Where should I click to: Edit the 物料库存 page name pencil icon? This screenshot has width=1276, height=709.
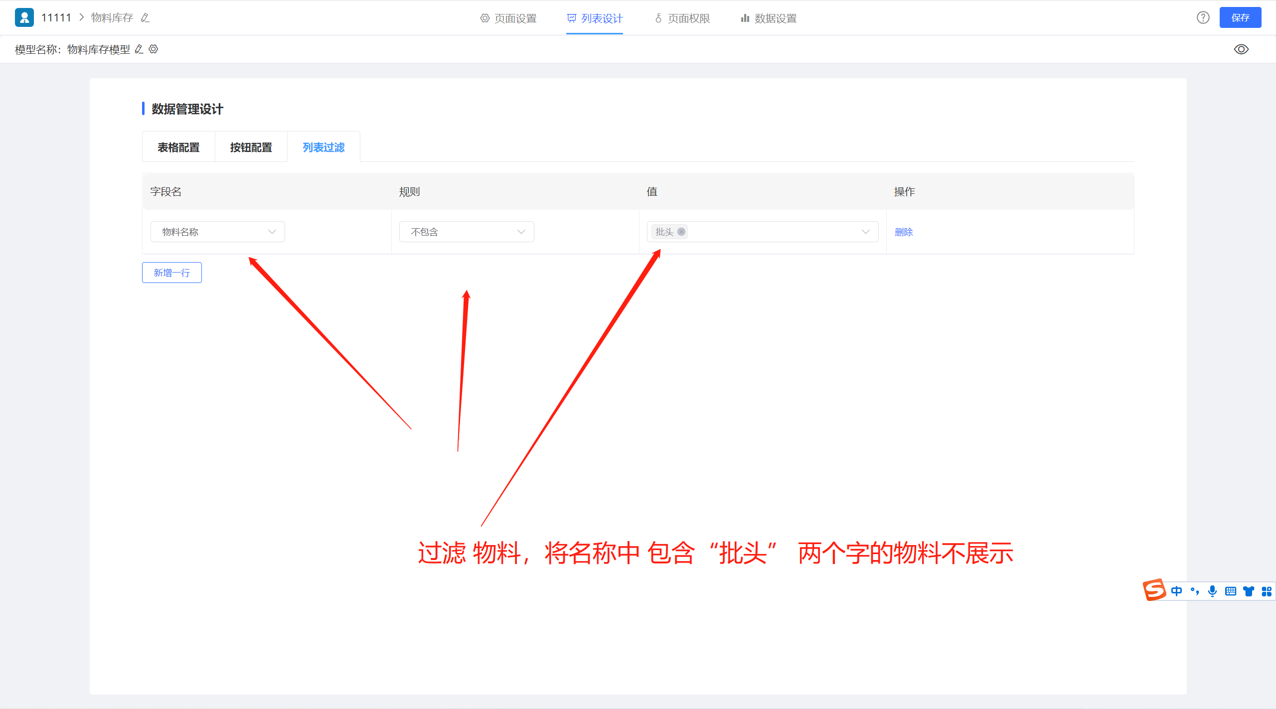(145, 18)
